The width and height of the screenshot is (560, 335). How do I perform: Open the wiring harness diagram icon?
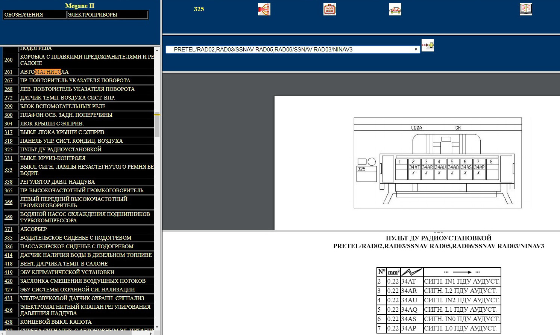pos(264,9)
